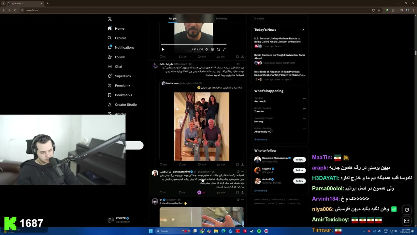
Task: Bookmark this page with the star icon
Action: 379,10
